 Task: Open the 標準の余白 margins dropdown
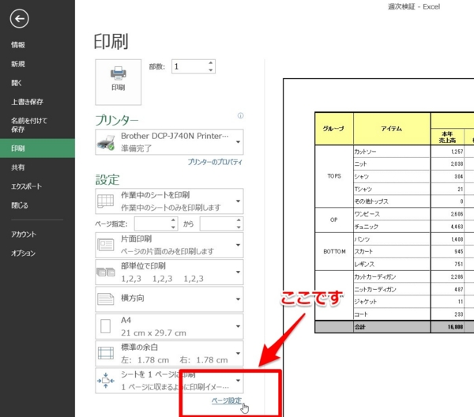[169, 353]
